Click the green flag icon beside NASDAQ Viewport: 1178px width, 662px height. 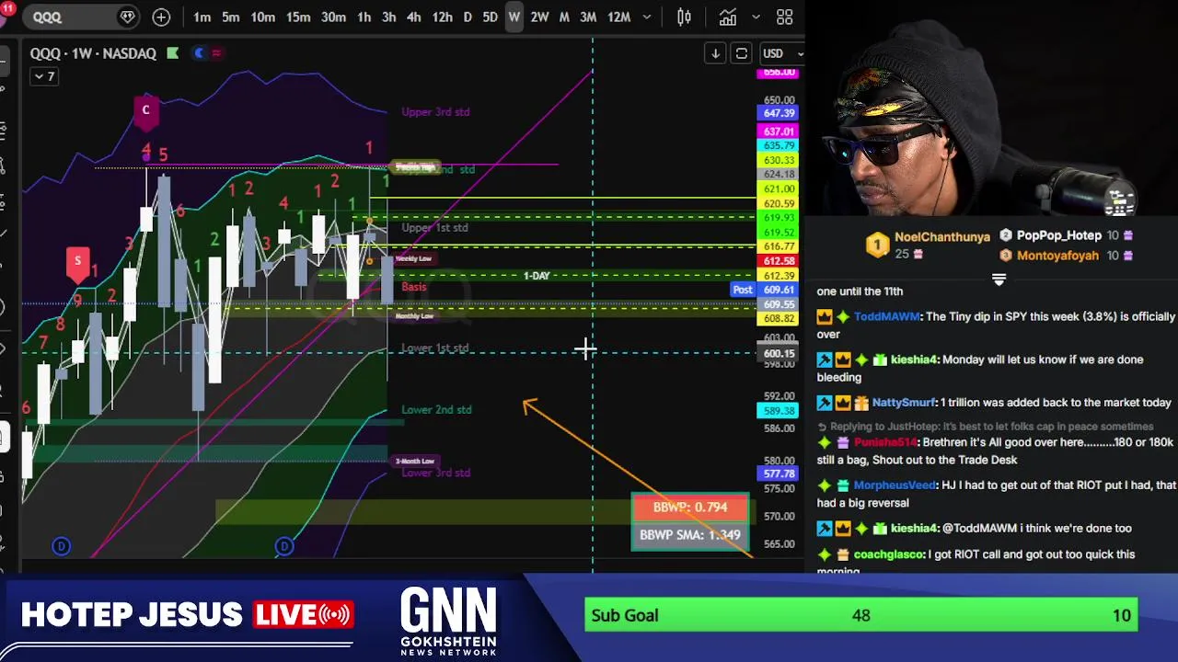(173, 53)
